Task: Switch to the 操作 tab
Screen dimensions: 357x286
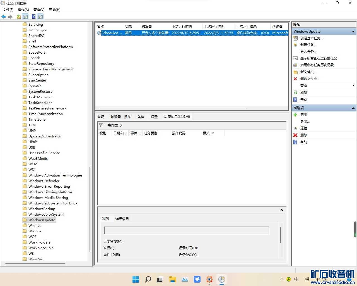Action: pos(127,117)
